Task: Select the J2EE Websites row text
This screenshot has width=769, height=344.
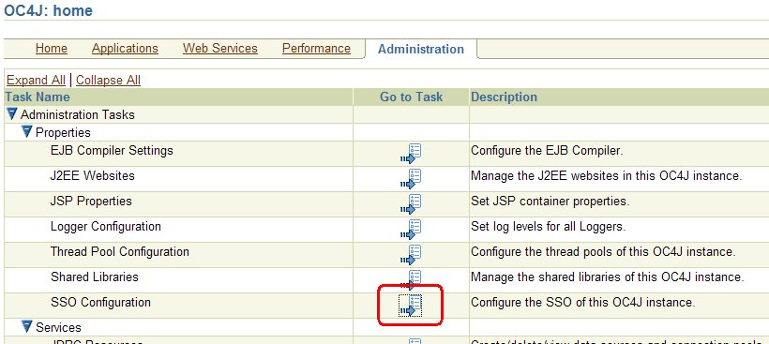Action: [x=93, y=175]
